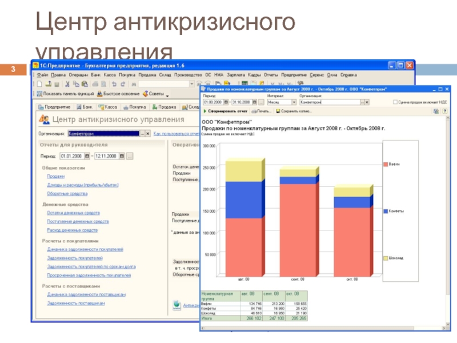Viewport: 457px width, 343px height.
Task: Open organization picker ellipsis in main window
Action: point(142,134)
